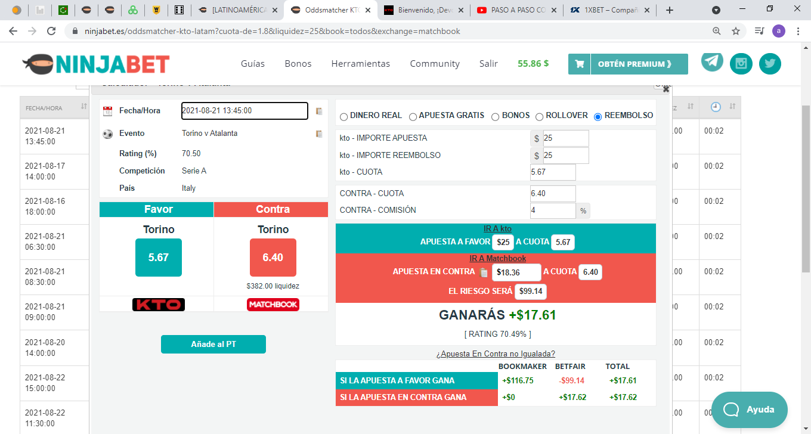The height and width of the screenshot is (434, 811).
Task: Click the copy icon beside the lay stake $18.36
Action: [x=484, y=272]
